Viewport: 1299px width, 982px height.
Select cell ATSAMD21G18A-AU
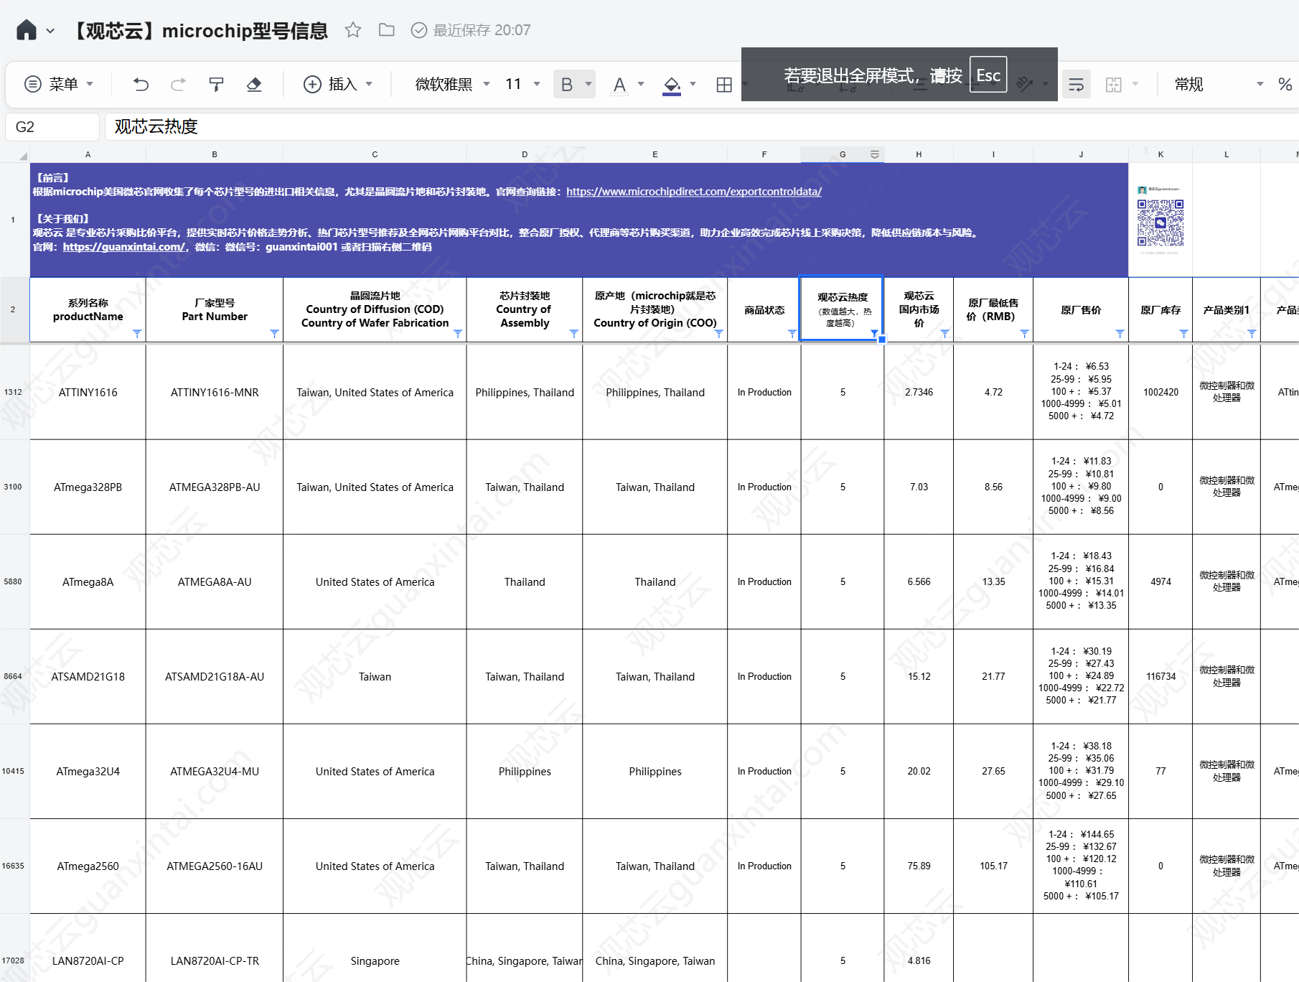tap(215, 677)
